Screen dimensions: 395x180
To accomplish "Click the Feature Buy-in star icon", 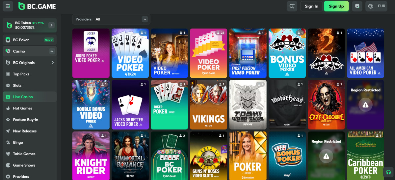I will (x=8, y=120).
